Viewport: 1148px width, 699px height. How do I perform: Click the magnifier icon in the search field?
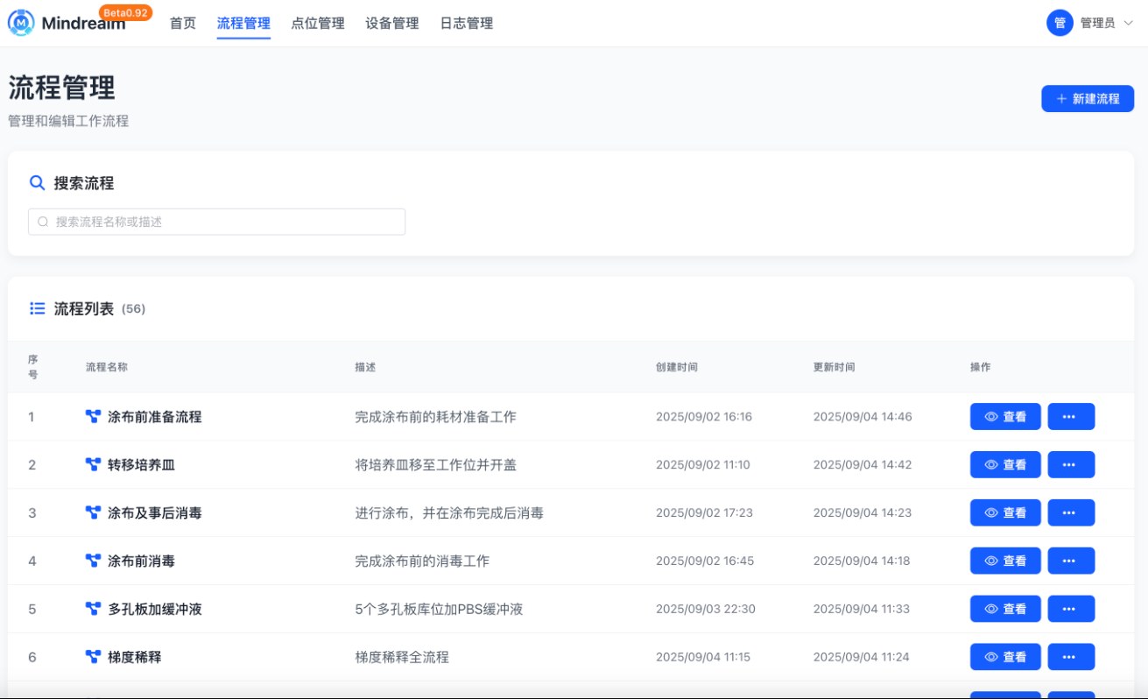[x=43, y=222]
